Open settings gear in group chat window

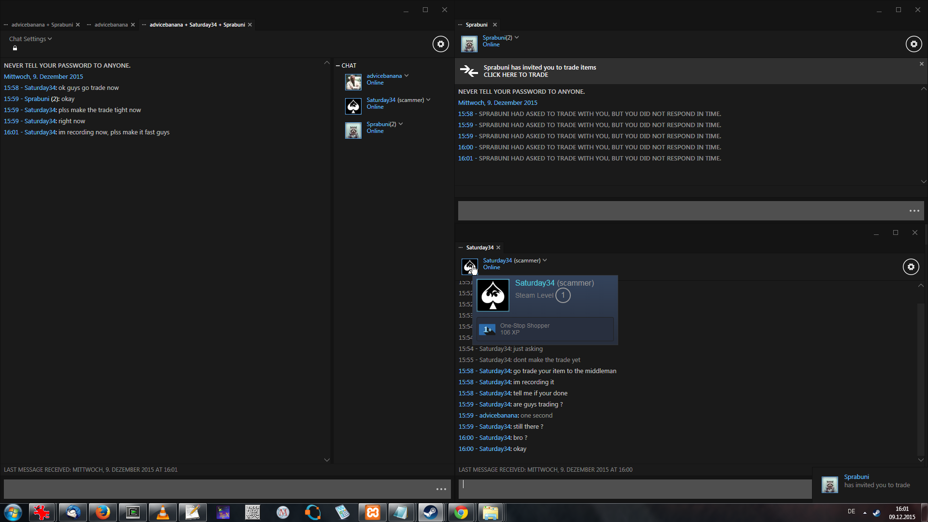(x=440, y=44)
